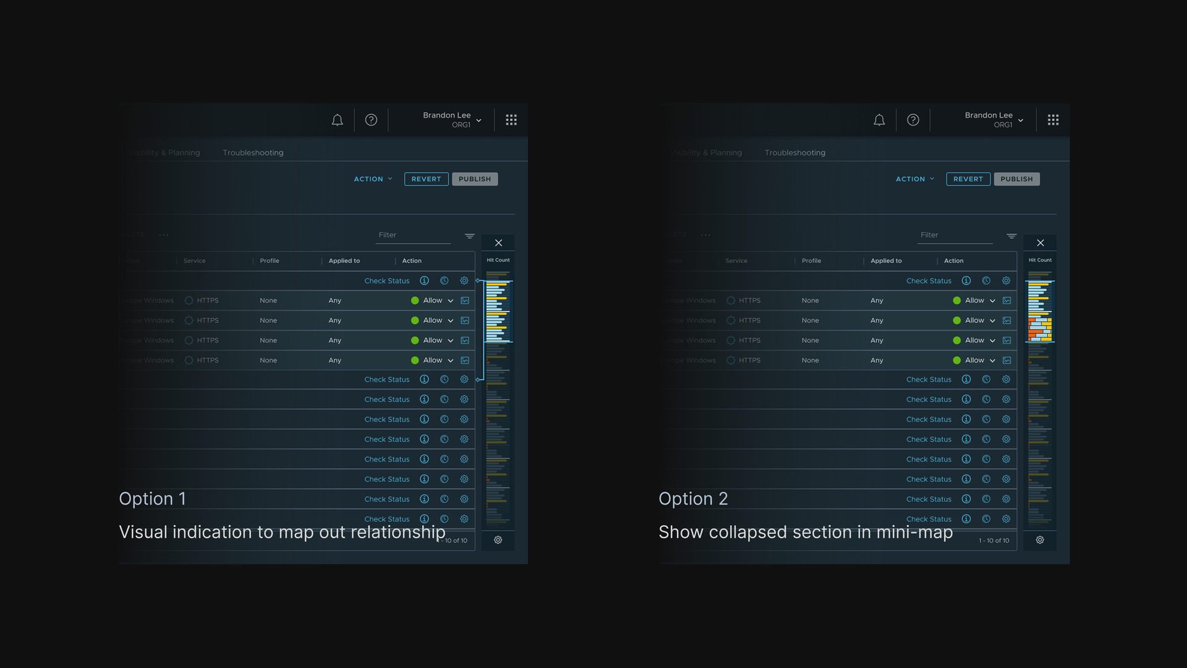Click gear icon in first Option 1 Check Status row
1187x668 pixels.
coord(464,281)
